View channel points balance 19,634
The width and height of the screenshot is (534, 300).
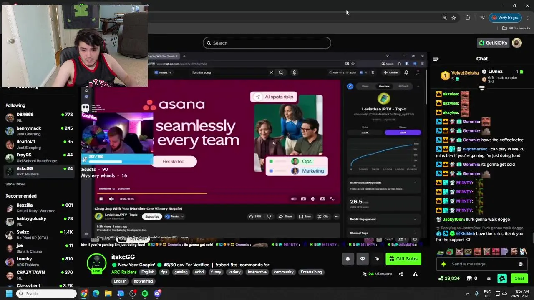(449, 278)
